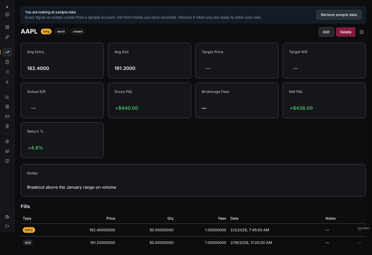Click the Price column header
This screenshot has width=372, height=255.
(111, 218)
